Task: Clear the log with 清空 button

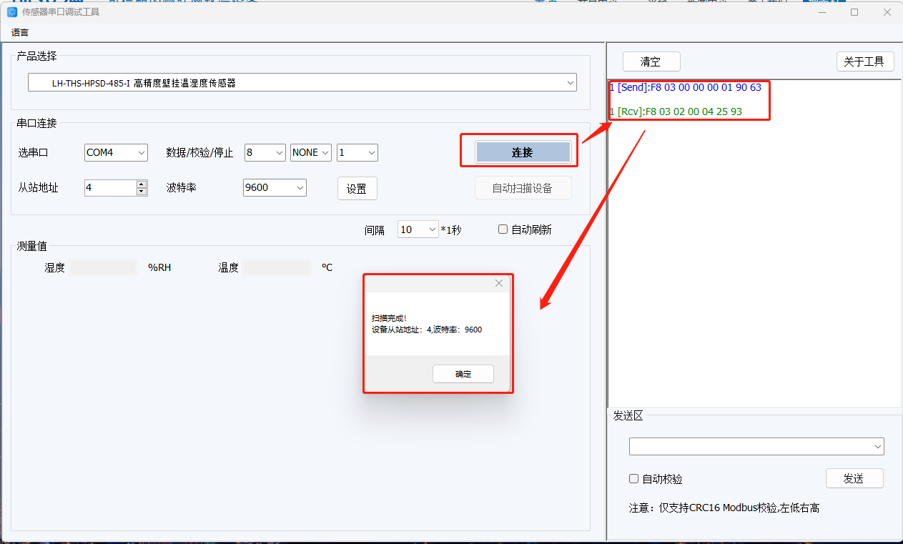Action: [651, 61]
